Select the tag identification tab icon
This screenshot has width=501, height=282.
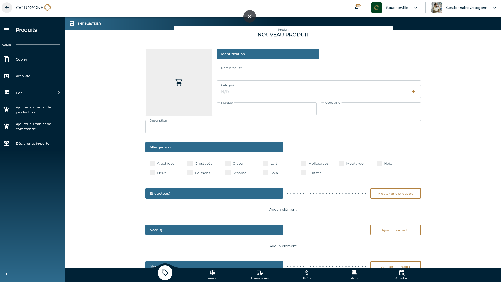[165, 273]
